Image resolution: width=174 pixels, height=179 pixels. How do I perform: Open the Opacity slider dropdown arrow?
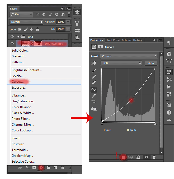68,22
